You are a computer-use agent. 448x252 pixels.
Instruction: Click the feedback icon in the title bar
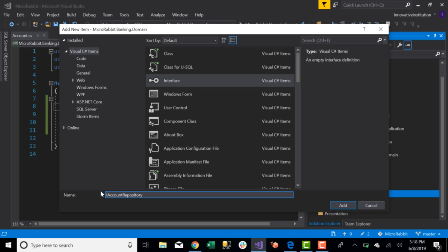pyautogui.click(x=335, y=5)
